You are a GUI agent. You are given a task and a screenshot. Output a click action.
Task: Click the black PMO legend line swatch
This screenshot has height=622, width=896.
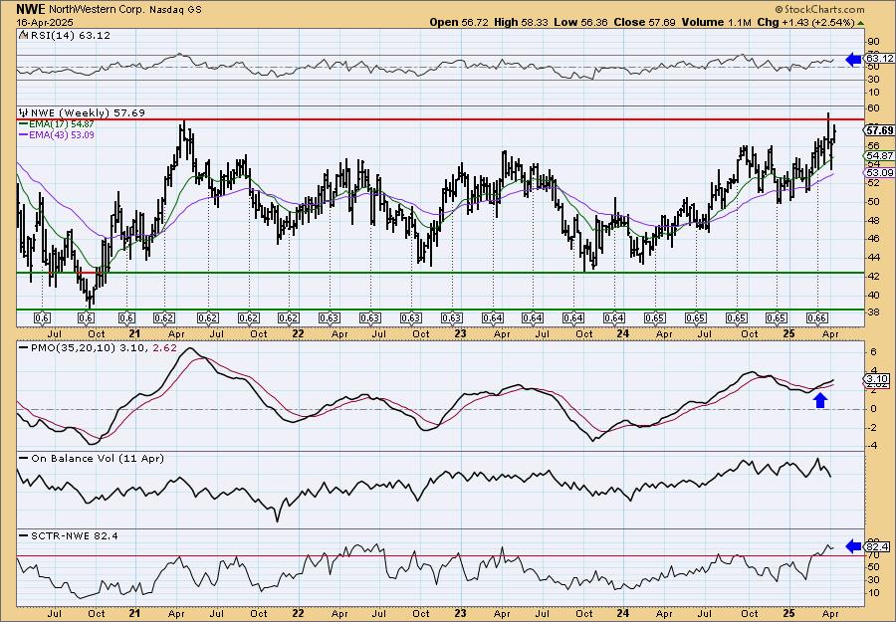pos(24,347)
